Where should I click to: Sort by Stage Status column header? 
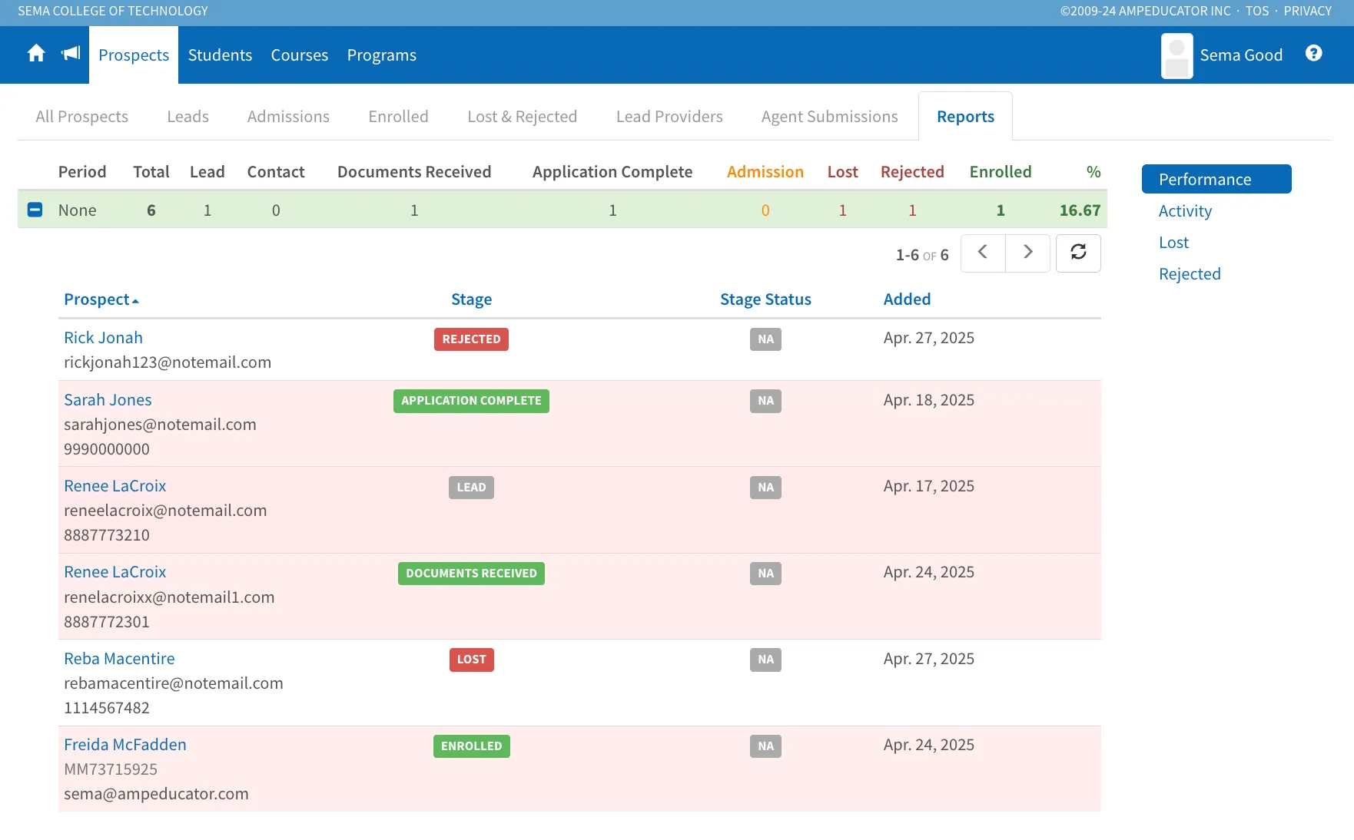(x=765, y=299)
